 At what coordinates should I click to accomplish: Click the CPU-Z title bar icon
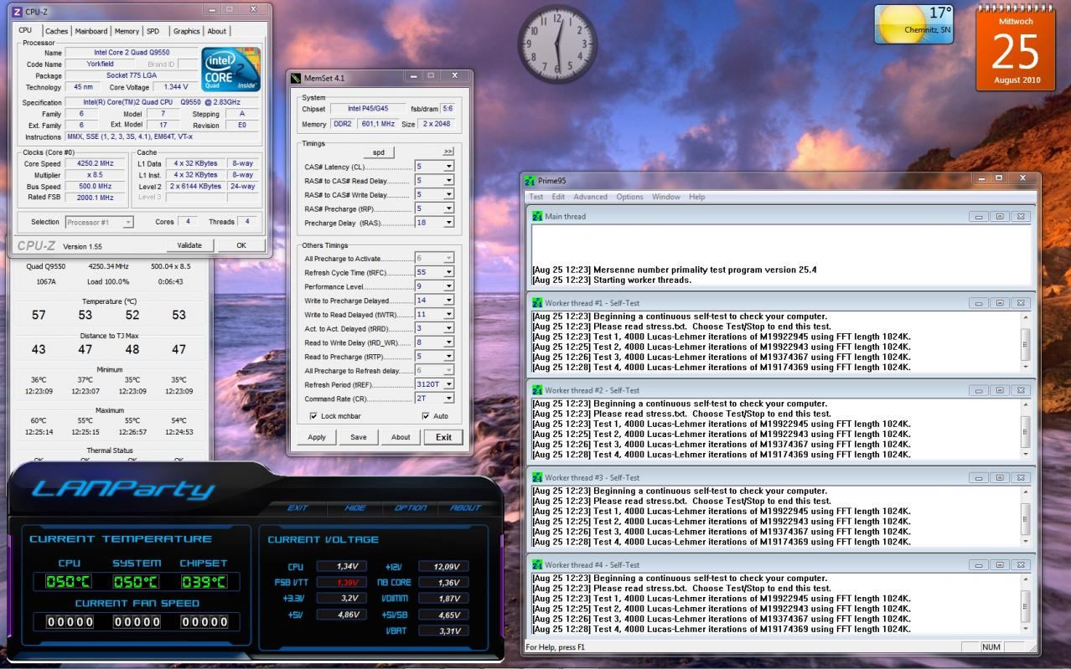point(18,11)
